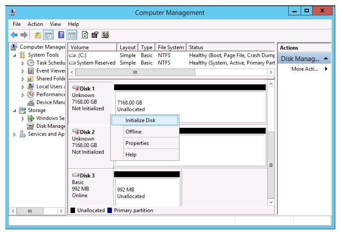This screenshot has width=341, height=235.
Task: Click the Settings list toolbar icon
Action: tap(105, 35)
